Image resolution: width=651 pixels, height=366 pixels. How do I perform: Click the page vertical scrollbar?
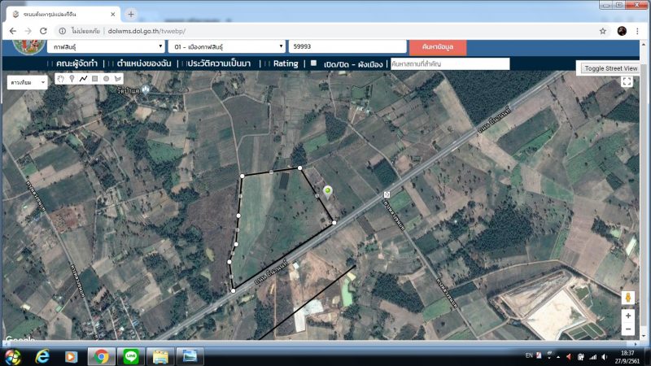tap(644, 191)
